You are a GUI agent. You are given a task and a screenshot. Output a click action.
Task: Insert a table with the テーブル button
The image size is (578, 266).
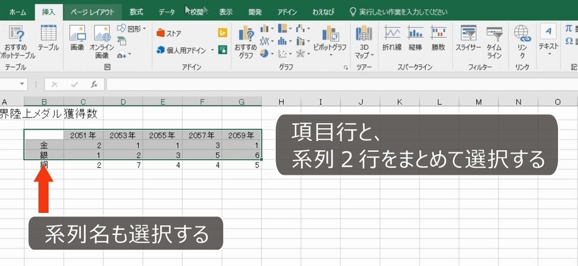tap(49, 39)
